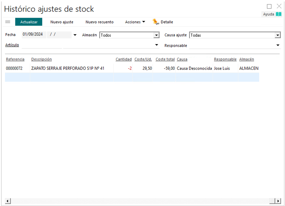Viewport: 285px width, 206px height.
Task: Open the Fecha date range dropdown arrow
Action: coord(75,35)
